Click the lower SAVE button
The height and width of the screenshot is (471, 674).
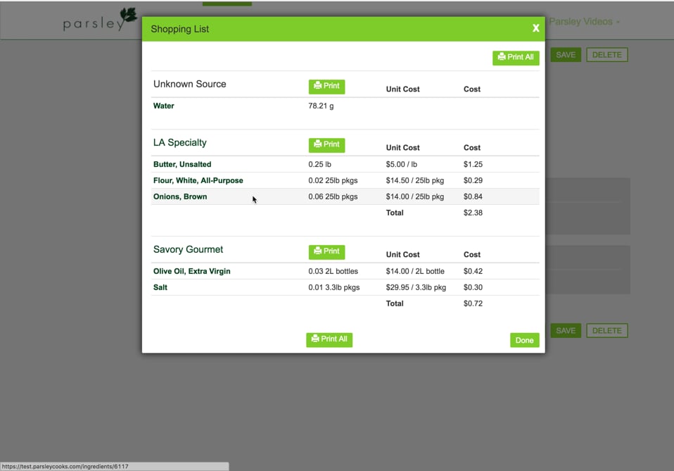click(x=566, y=330)
